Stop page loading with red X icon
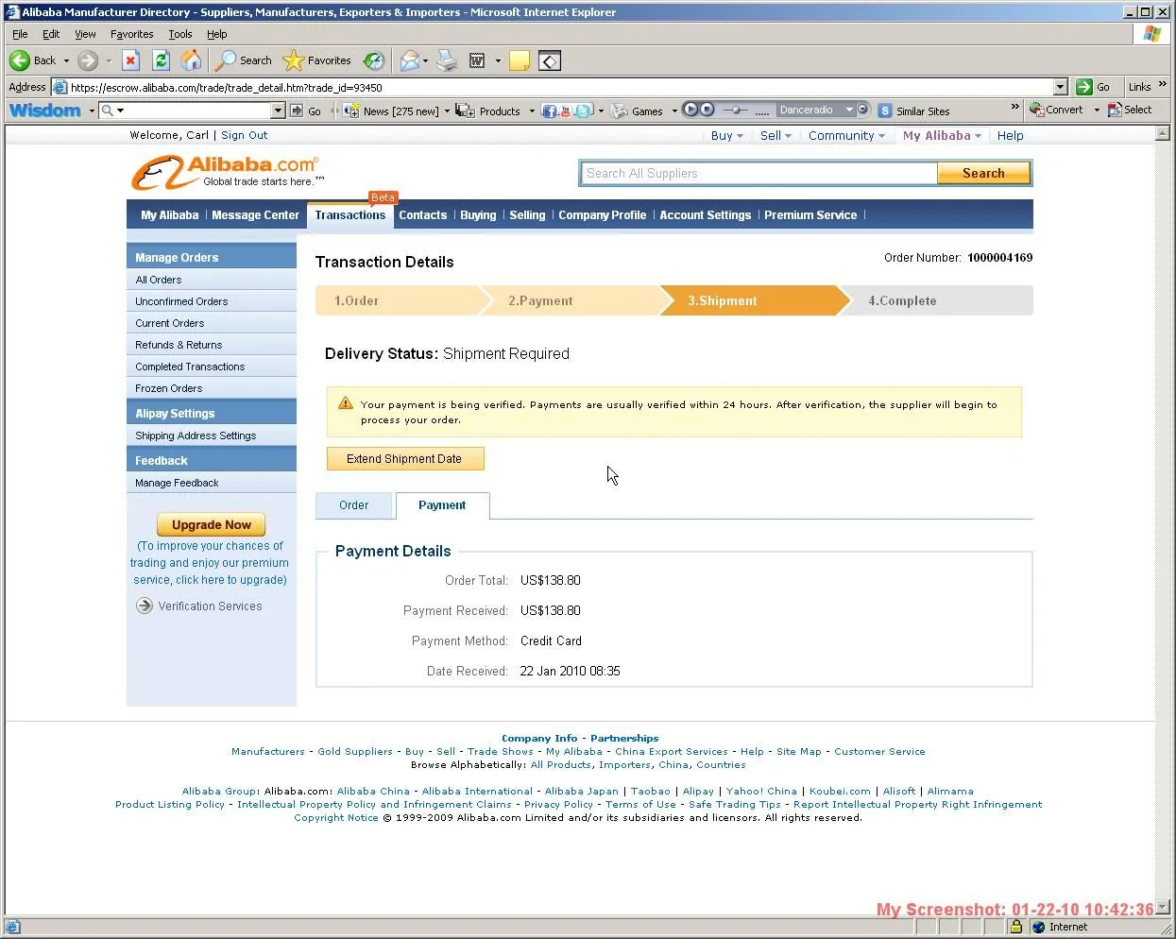Image resolution: width=1176 pixels, height=939 pixels. (131, 60)
